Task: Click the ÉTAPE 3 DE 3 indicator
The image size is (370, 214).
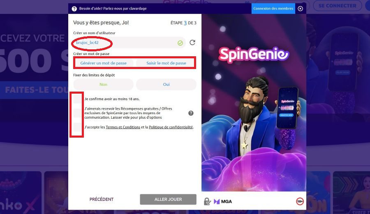Action: [x=183, y=23]
